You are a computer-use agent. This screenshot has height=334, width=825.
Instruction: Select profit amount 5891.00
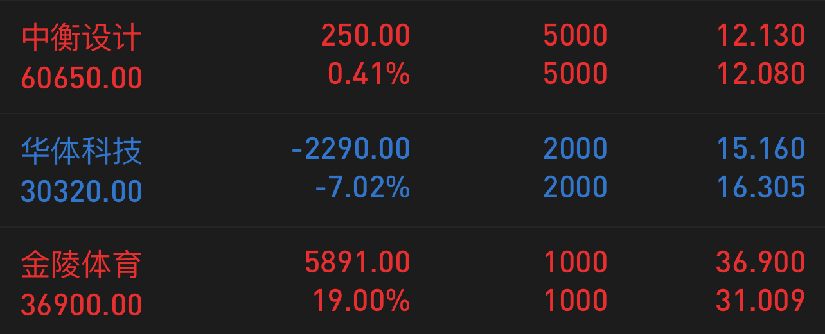click(x=358, y=262)
